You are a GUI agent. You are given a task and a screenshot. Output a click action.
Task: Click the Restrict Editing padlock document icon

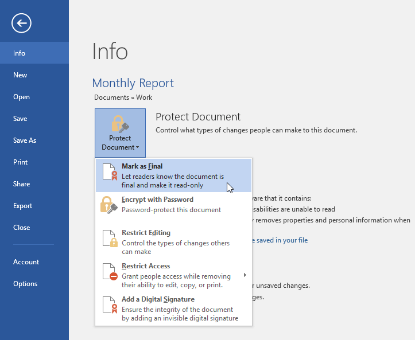point(109,238)
